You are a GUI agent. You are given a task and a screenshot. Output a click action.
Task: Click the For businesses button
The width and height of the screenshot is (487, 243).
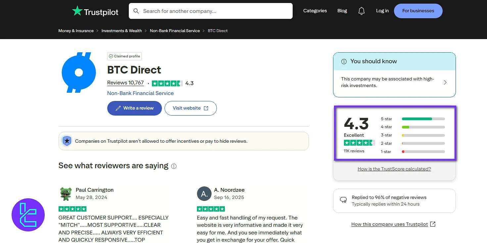pos(418,11)
